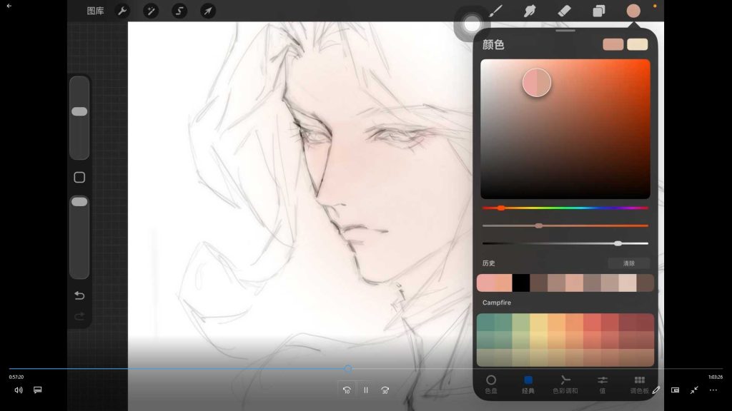Switch to the 色盘 color disc tab

tap(491, 385)
